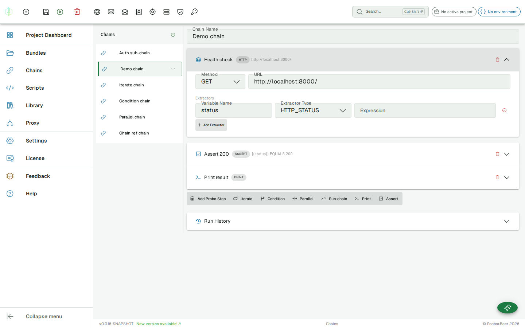Remove the status extractor row
The height and width of the screenshot is (328, 525).
coord(505,110)
